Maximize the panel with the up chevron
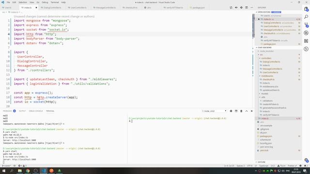The width and height of the screenshot is (310, 174). (x=247, y=111)
